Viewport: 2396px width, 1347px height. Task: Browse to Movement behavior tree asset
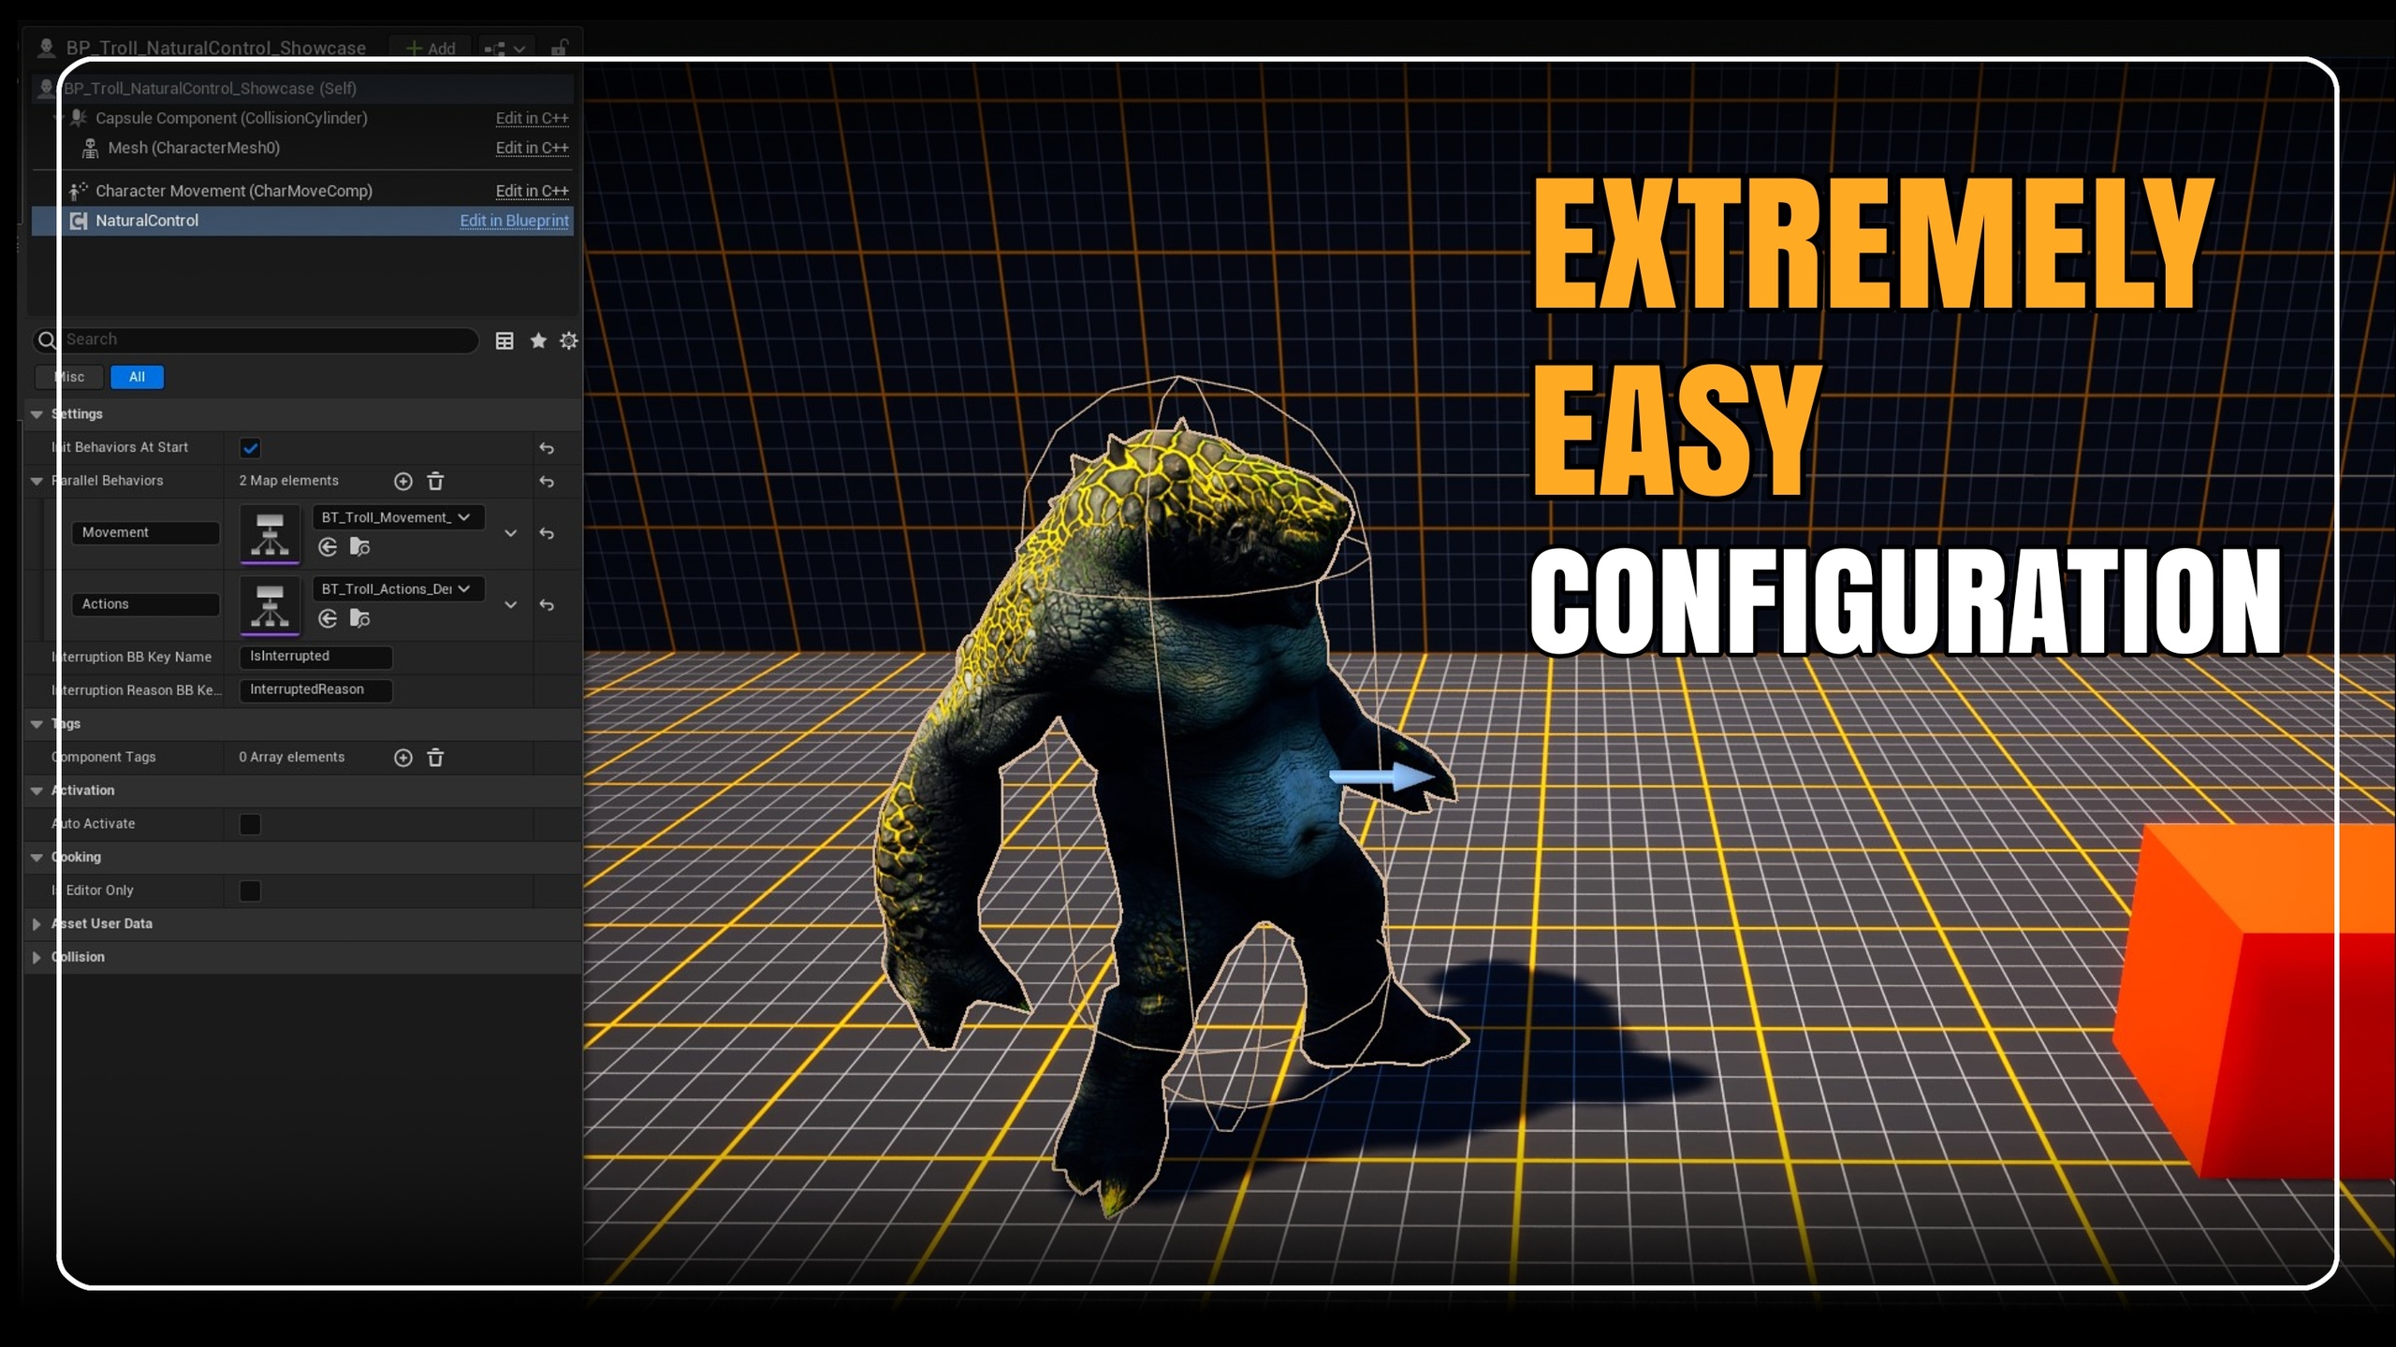tap(359, 547)
